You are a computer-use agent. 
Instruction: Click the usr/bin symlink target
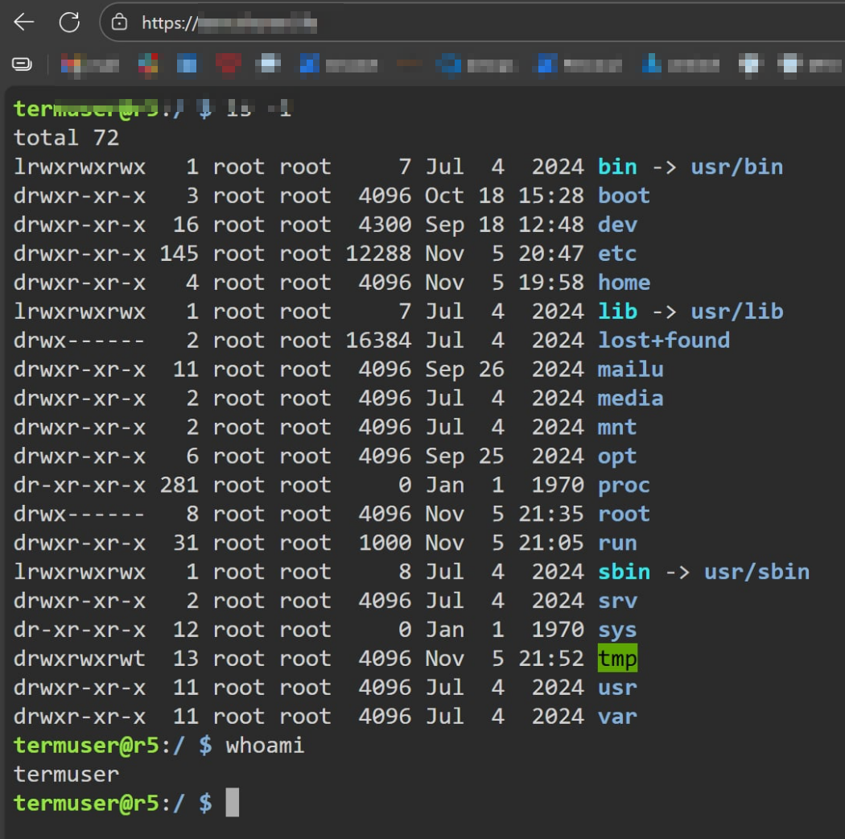736,167
